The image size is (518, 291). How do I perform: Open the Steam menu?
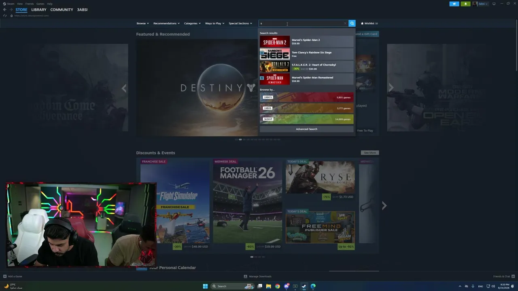(11, 4)
